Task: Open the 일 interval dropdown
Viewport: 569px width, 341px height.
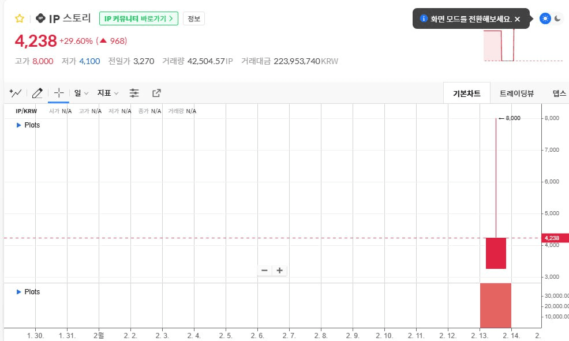Action: pos(81,93)
